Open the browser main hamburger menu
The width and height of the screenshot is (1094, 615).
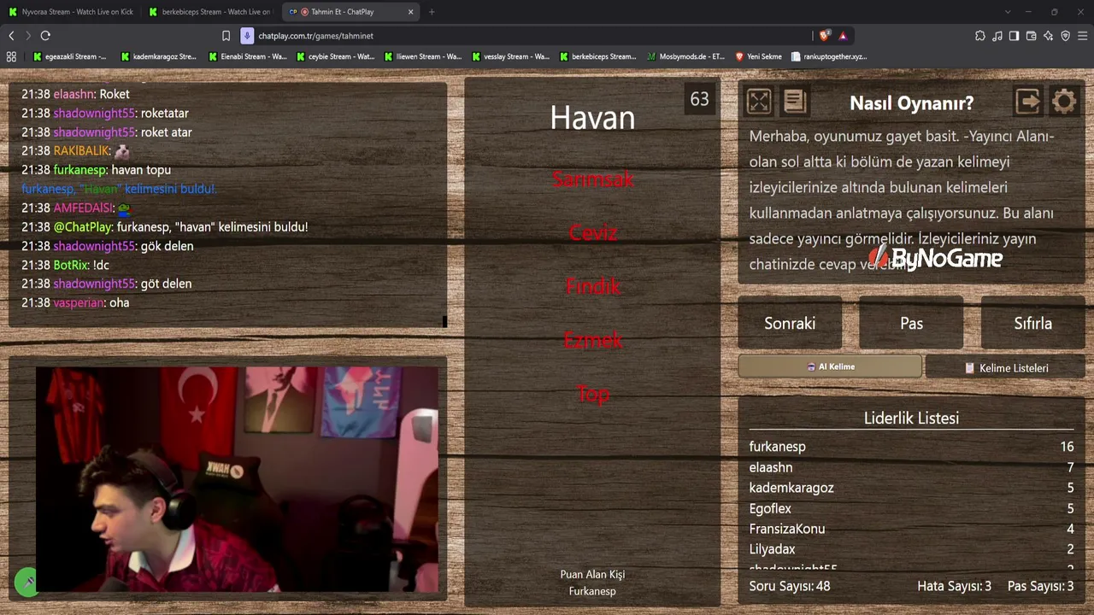(x=1083, y=36)
